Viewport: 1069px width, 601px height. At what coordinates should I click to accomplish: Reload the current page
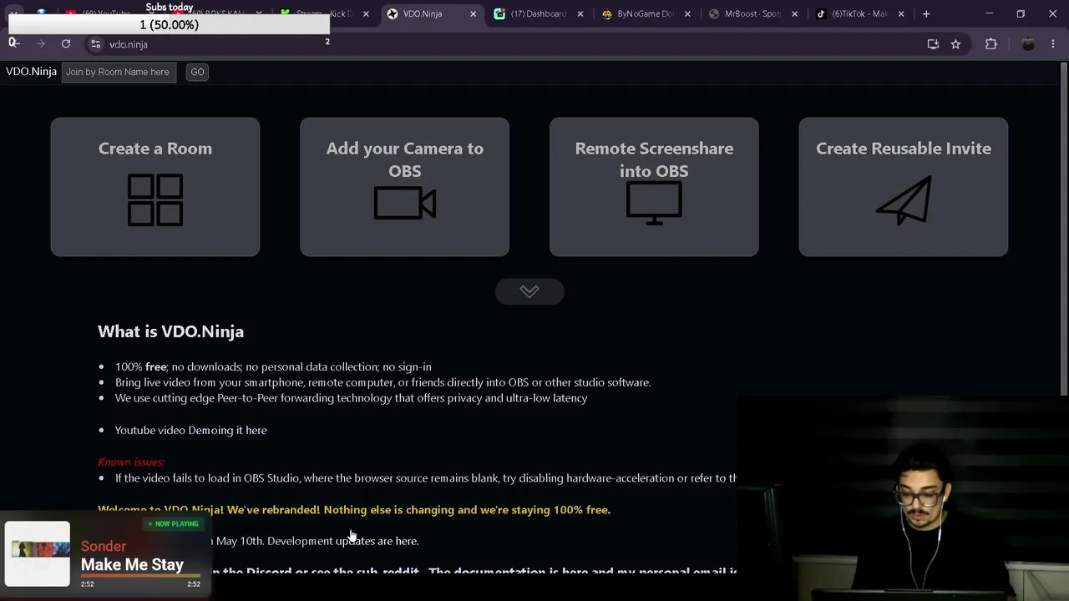pos(66,44)
